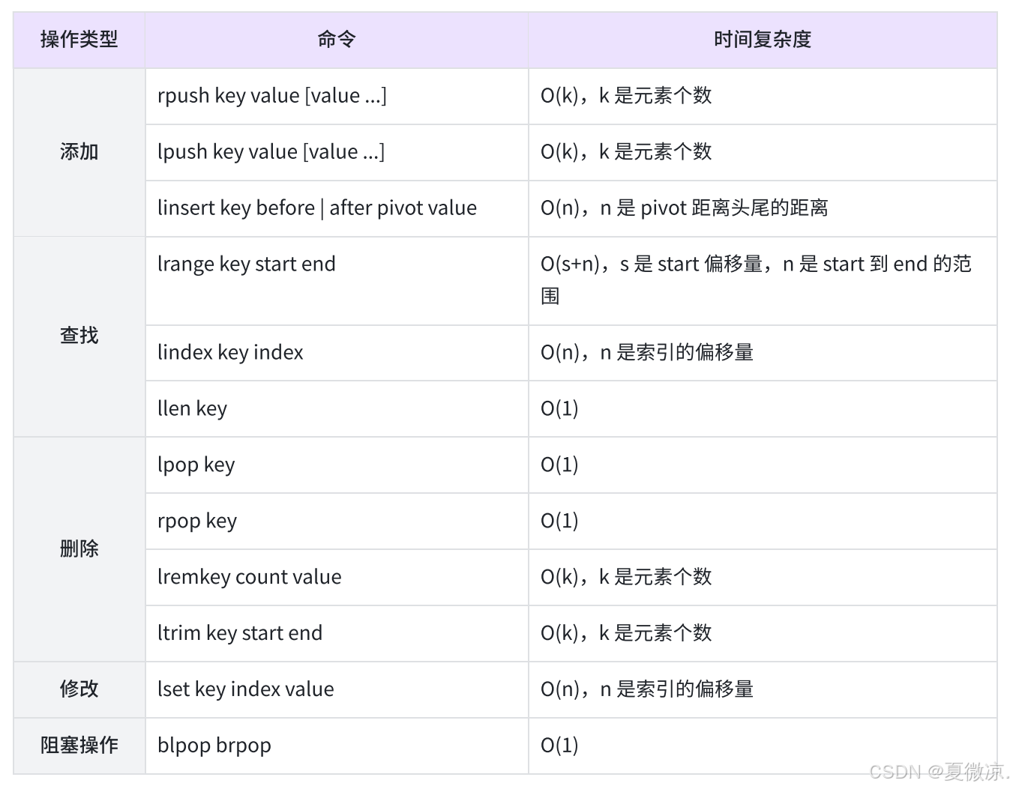Click the lrange key start end cell
1013x789 pixels.
click(247, 264)
